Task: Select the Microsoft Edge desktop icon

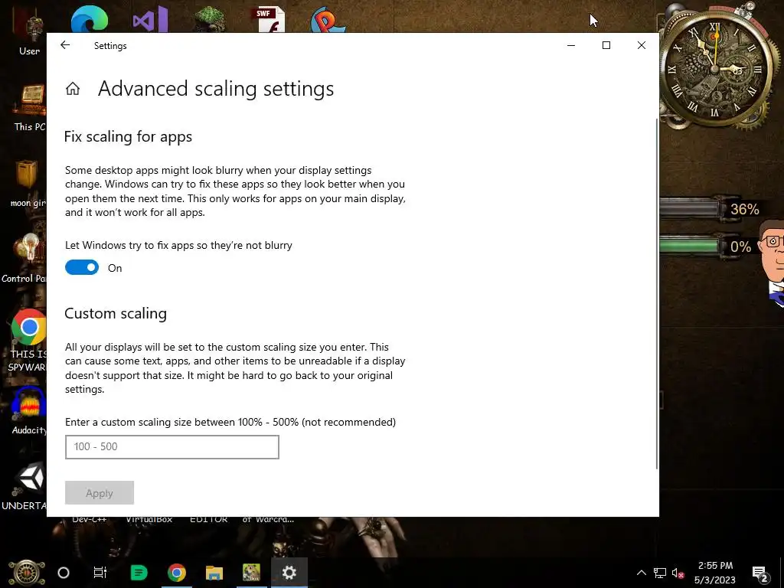Action: coord(90,19)
